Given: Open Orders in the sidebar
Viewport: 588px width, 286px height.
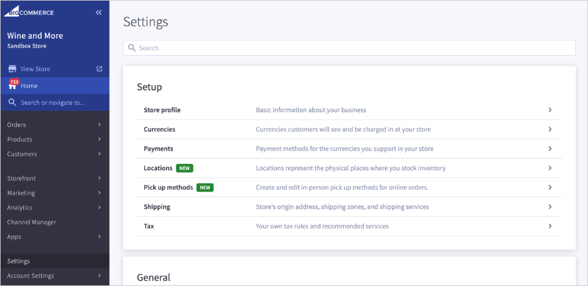Looking at the screenshot, I should pos(54,124).
